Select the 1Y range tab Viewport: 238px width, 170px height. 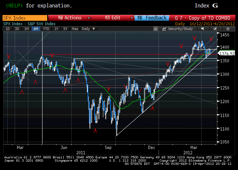[56, 29]
